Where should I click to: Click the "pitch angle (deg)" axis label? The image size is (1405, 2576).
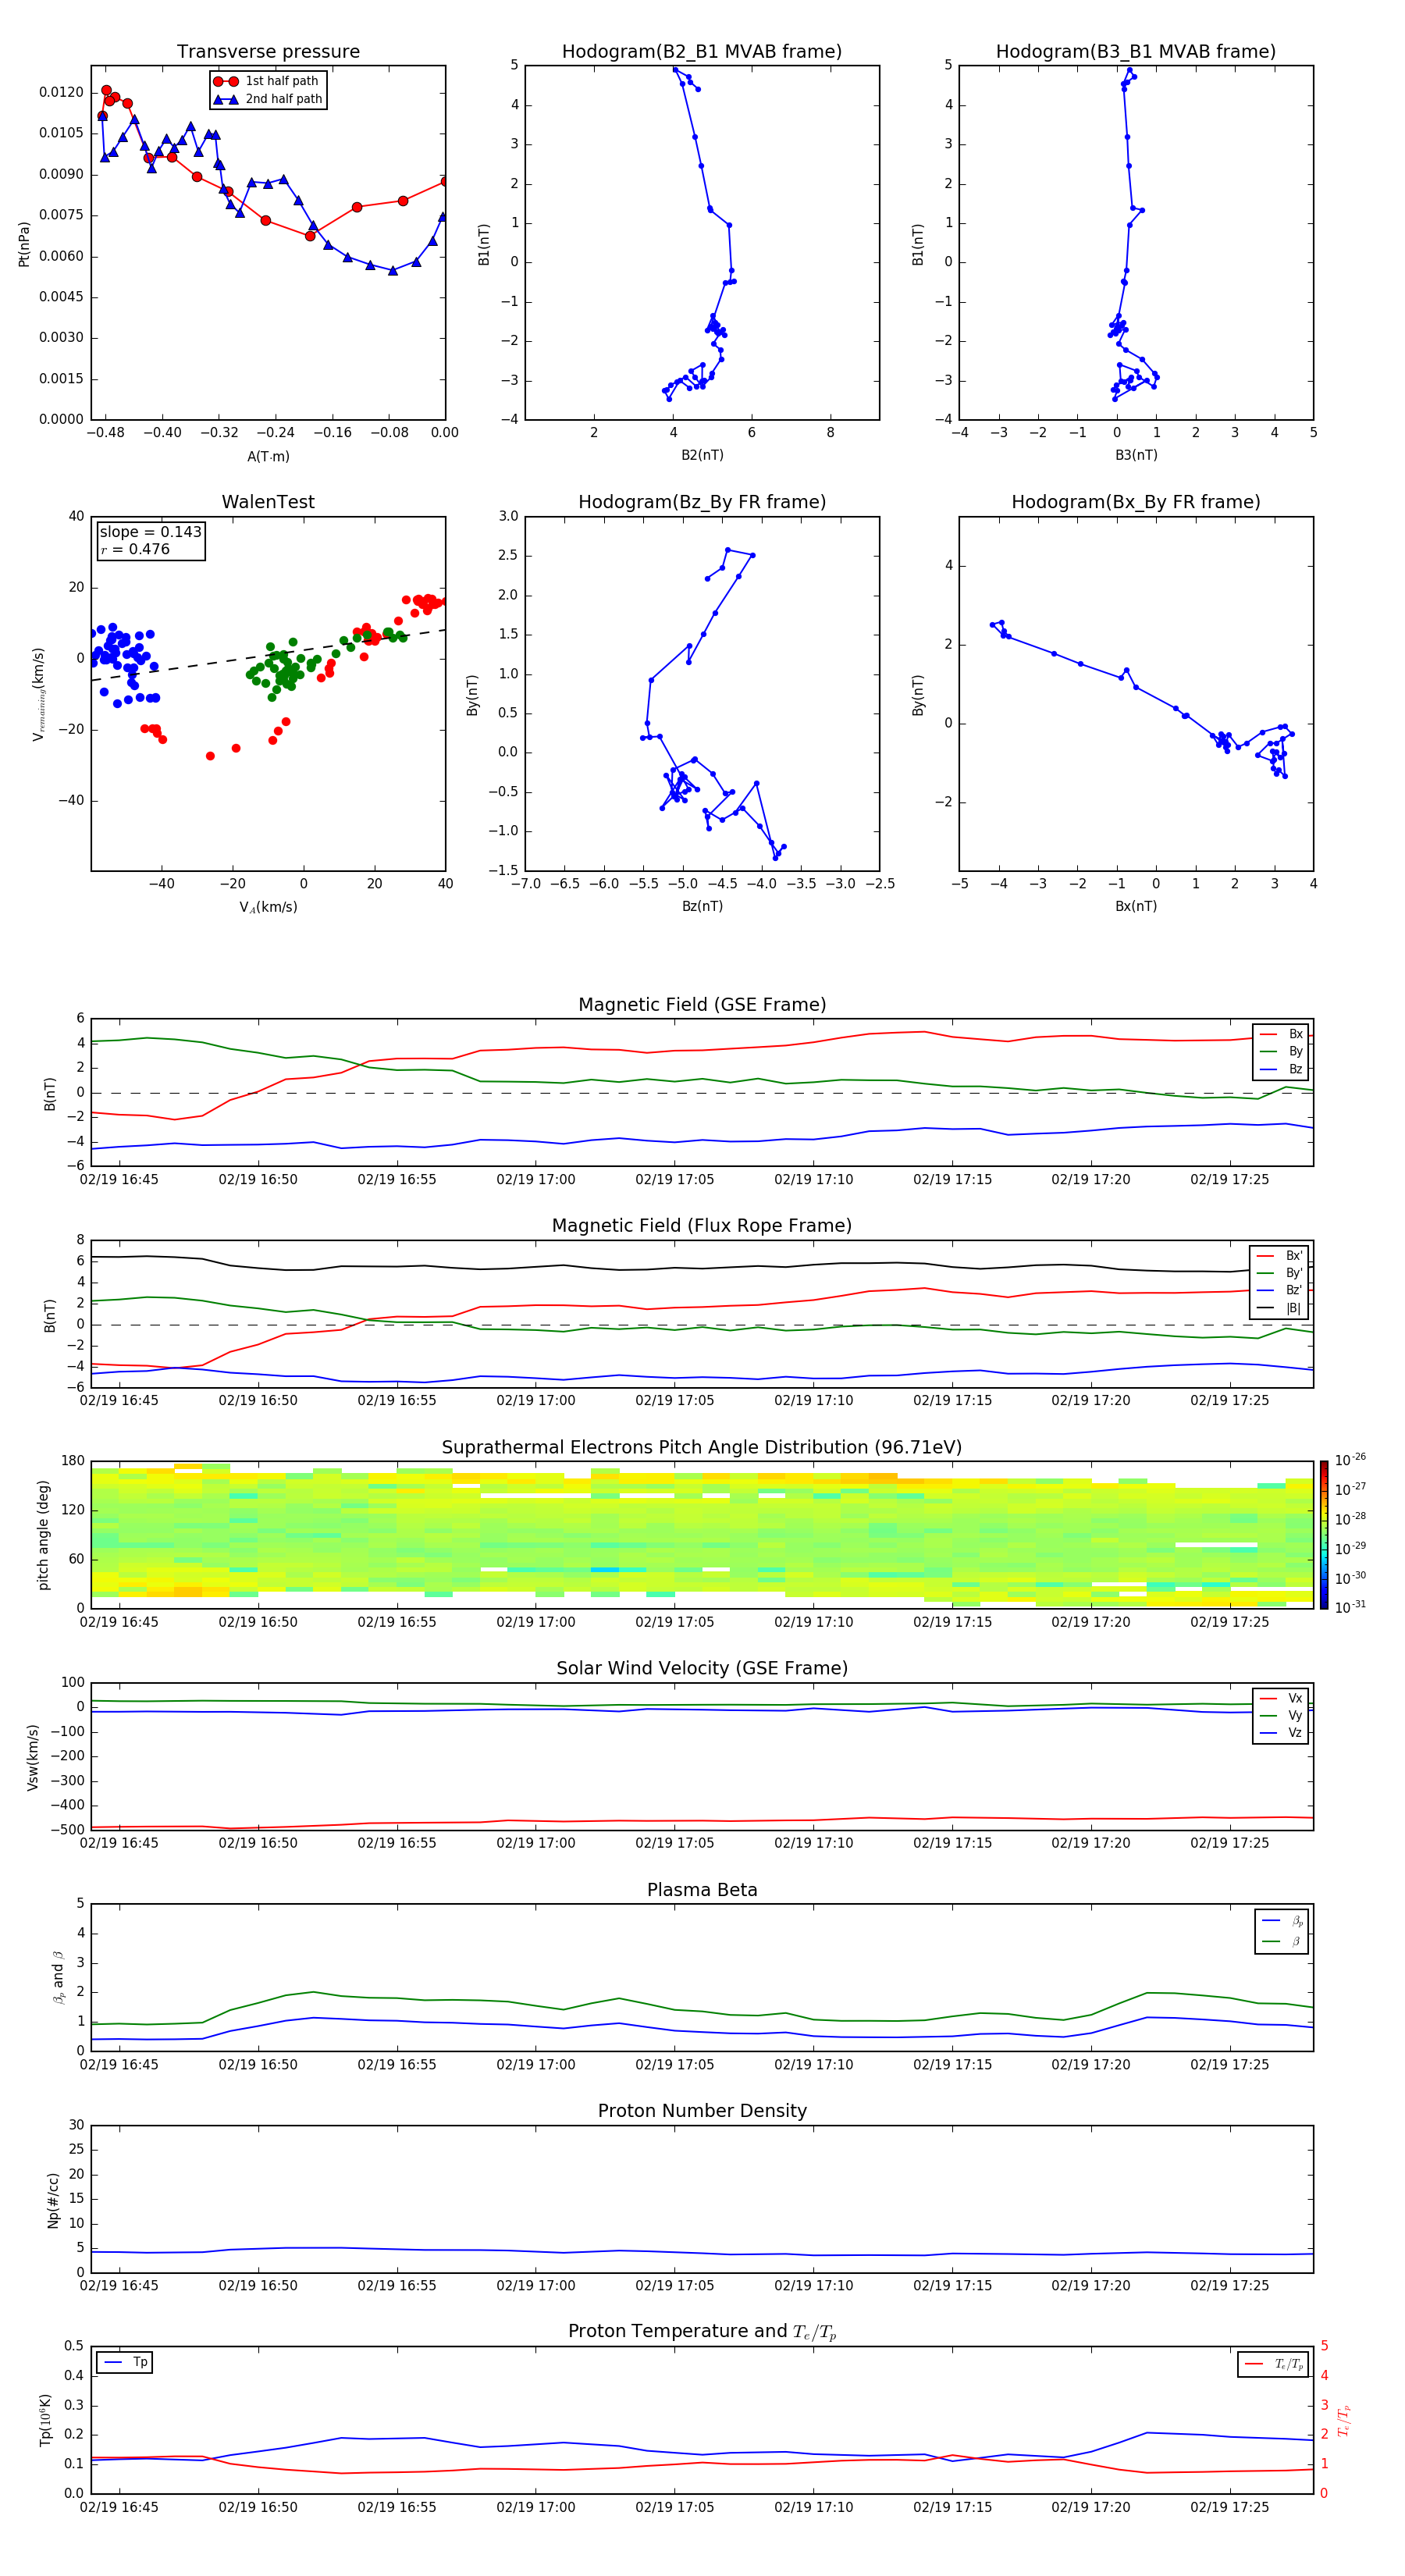43,1535
